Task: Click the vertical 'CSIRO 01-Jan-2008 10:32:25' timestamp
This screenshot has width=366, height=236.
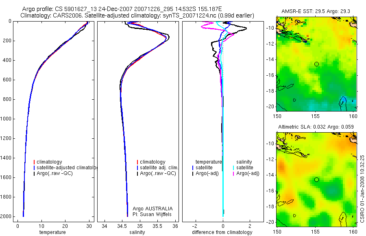Action: coord(362,188)
